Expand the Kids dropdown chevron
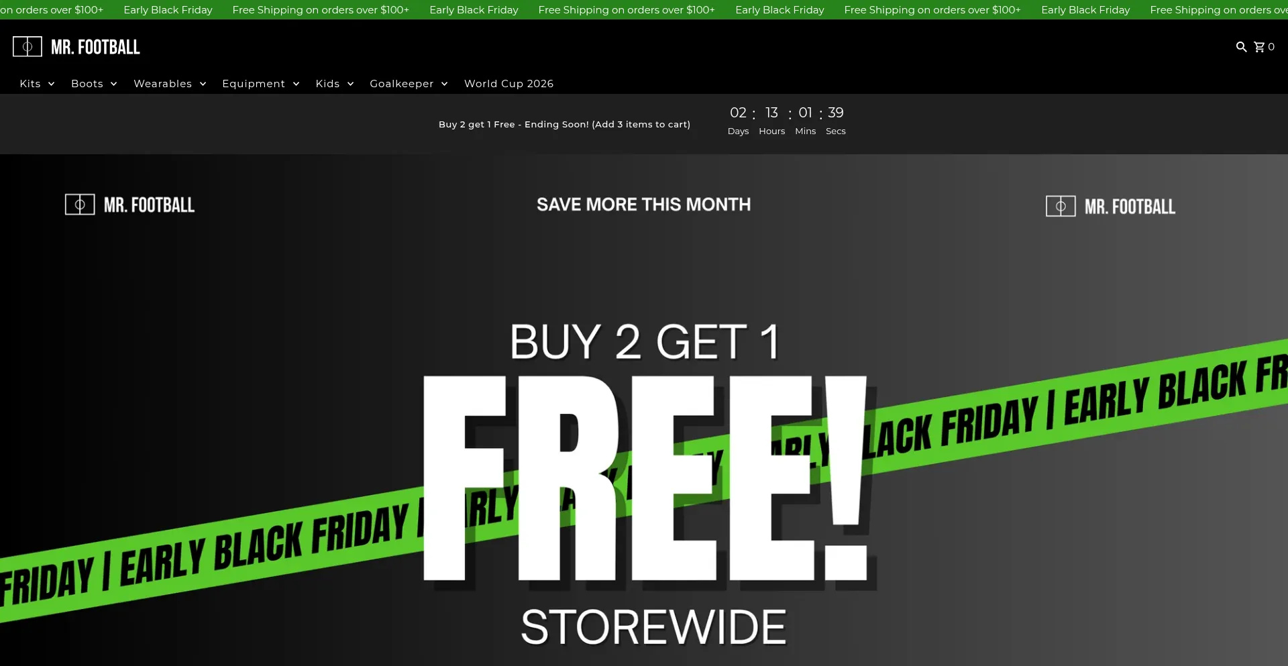Screen dimensions: 1288x666 (350, 84)
